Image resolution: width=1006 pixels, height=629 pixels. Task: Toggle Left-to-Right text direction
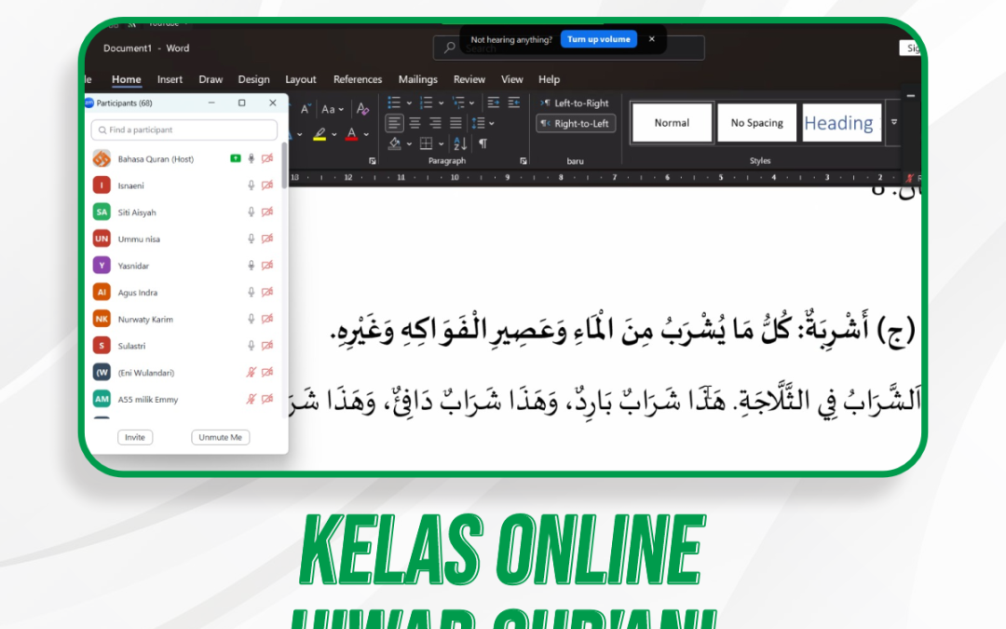(575, 103)
